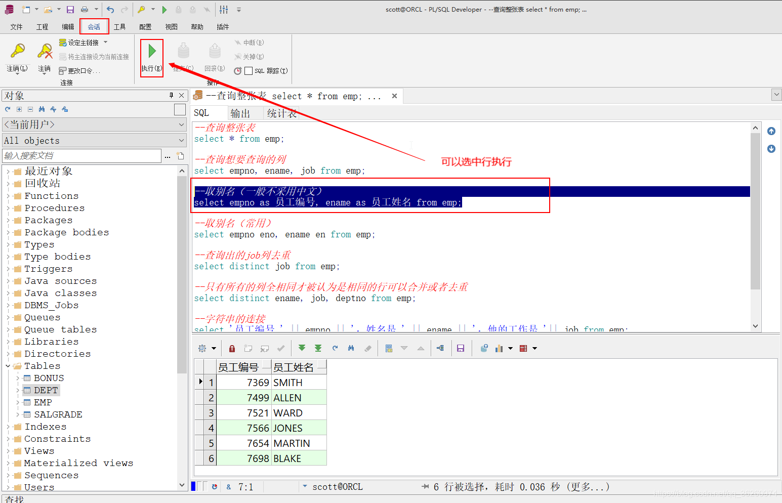Click 更改口令... button

pyautogui.click(x=79, y=71)
